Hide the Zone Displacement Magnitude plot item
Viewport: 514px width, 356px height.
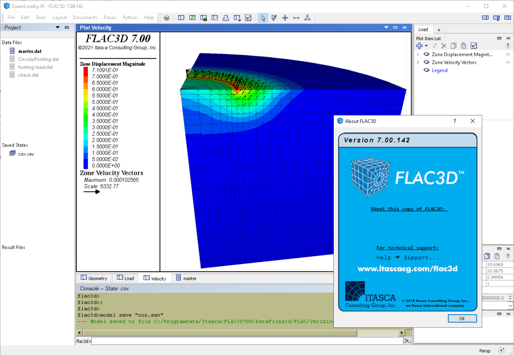click(426, 54)
